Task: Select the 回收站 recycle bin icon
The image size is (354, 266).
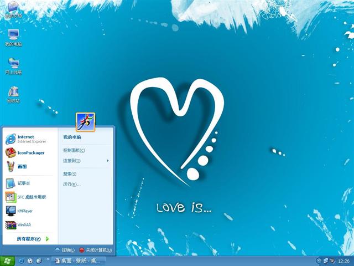Action: (13, 94)
